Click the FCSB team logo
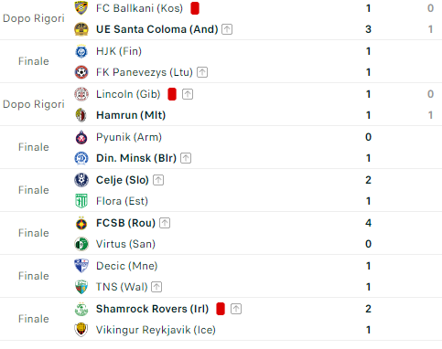 click(81, 223)
